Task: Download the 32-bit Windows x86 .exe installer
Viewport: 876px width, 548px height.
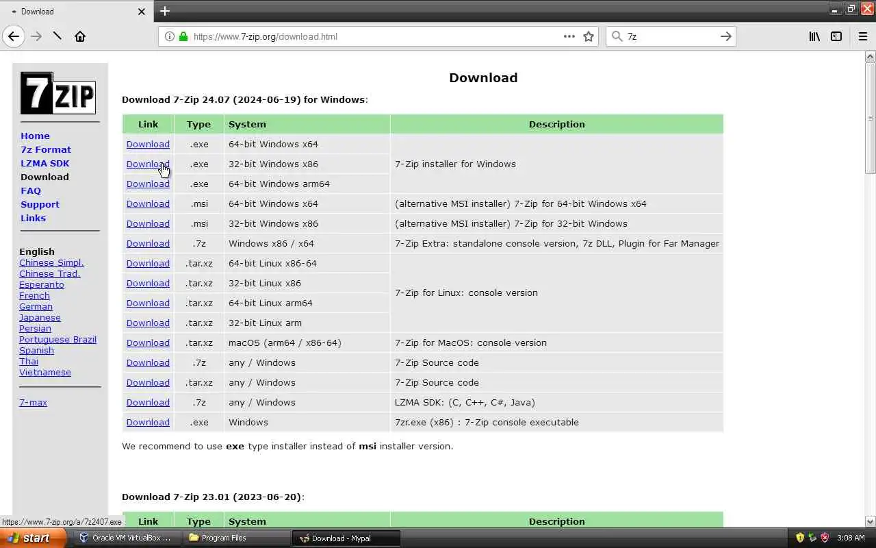Action: [x=148, y=164]
